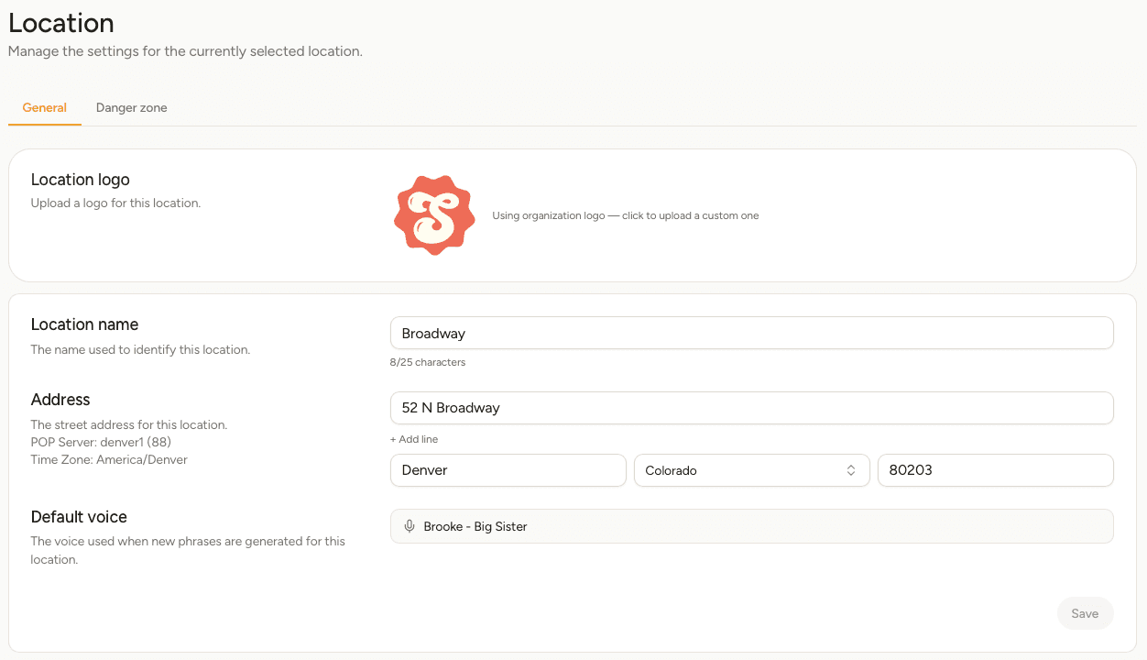This screenshot has width=1147, height=660.
Task: Click the Location name section heading
Action: tap(85, 324)
